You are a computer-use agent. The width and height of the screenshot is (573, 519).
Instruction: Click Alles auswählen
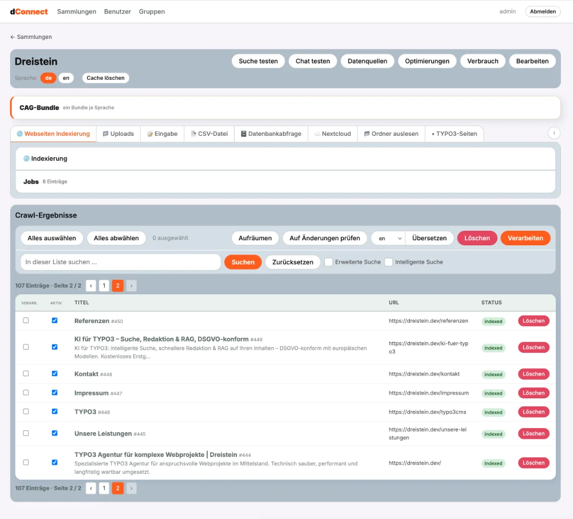(x=52, y=238)
